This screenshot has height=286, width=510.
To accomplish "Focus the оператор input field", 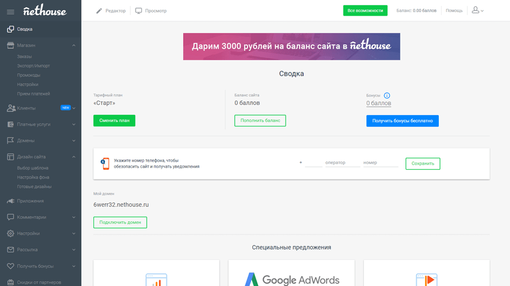I will pyautogui.click(x=343, y=163).
